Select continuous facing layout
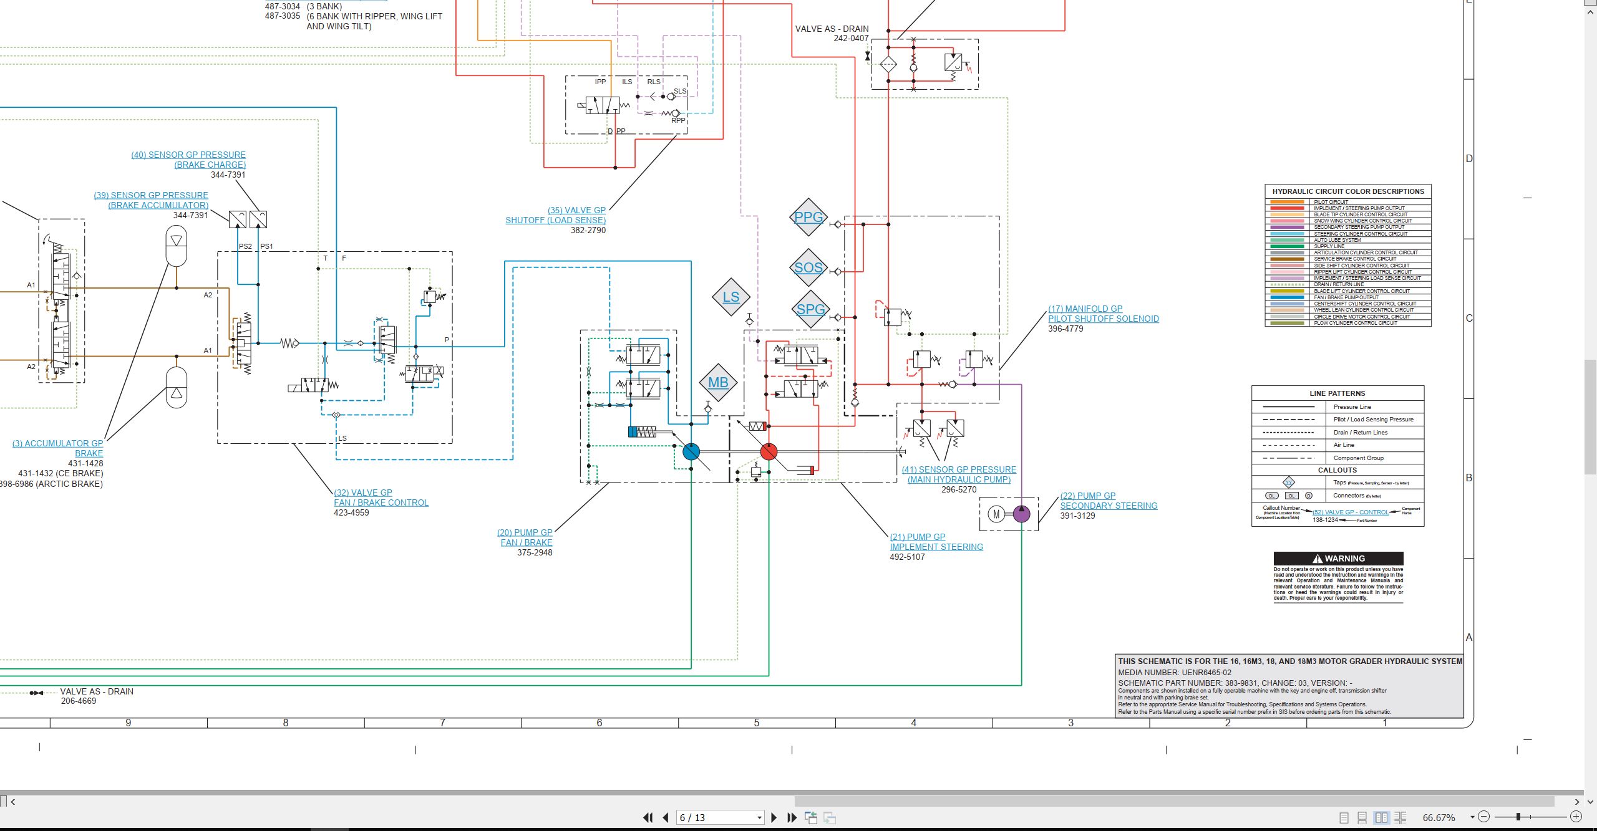The height and width of the screenshot is (831, 1597). (x=1400, y=817)
